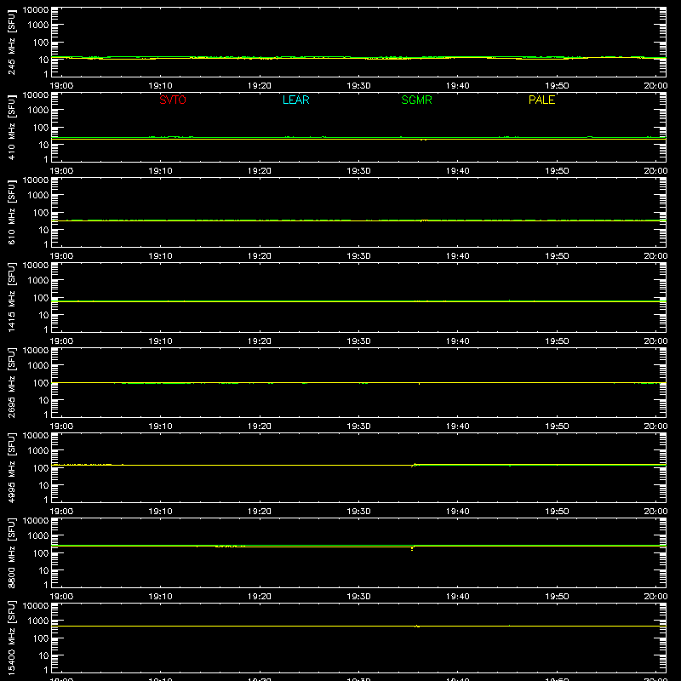Click 19:30 tick under the 4995 MHz plot
The height and width of the screenshot is (681, 681).
pyautogui.click(x=358, y=512)
